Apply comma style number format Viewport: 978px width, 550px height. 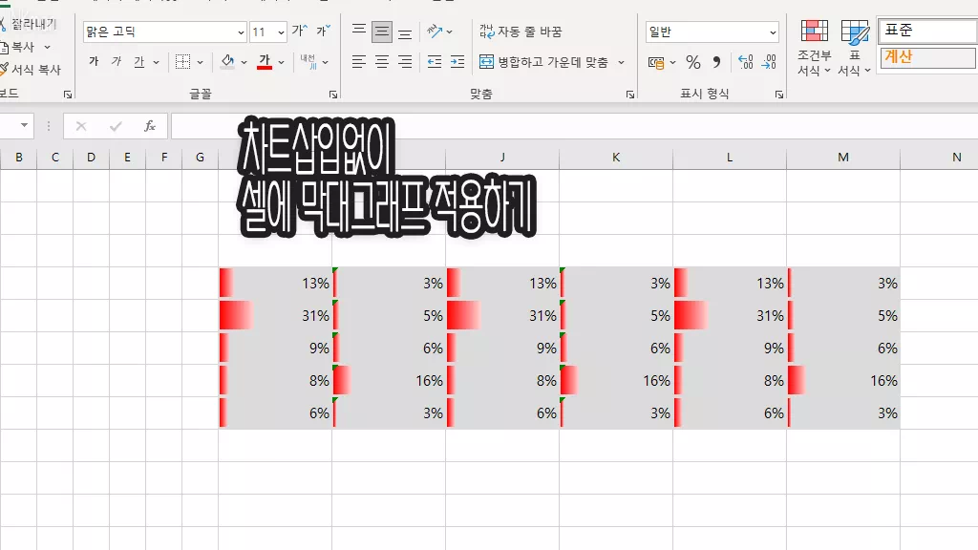pyautogui.click(x=716, y=62)
